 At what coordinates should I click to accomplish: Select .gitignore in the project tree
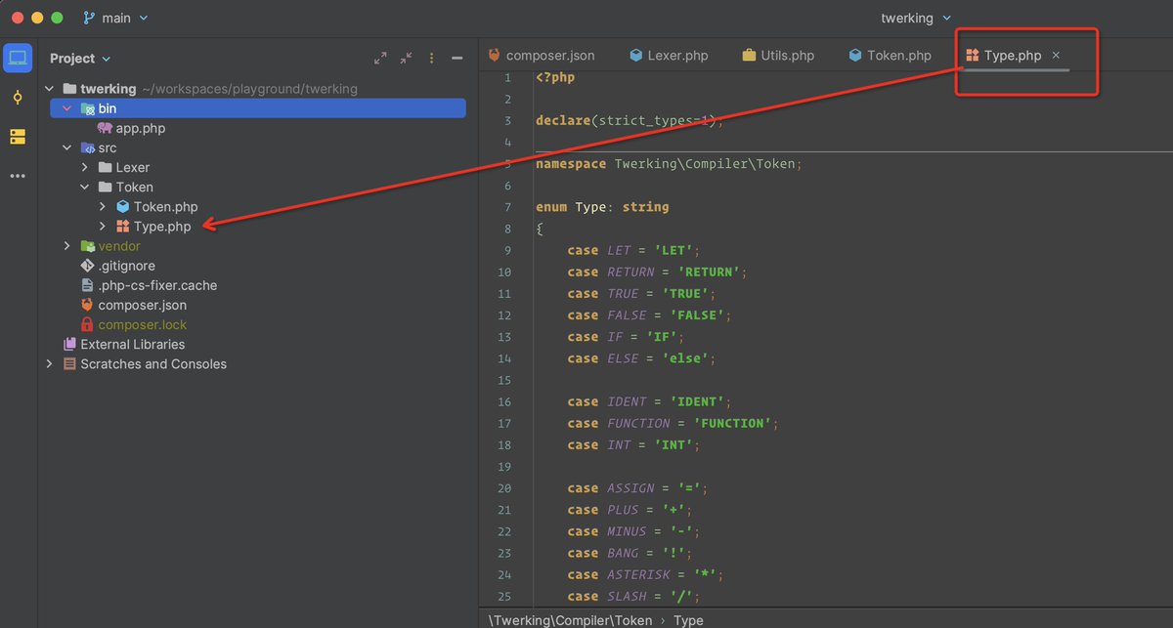click(127, 266)
